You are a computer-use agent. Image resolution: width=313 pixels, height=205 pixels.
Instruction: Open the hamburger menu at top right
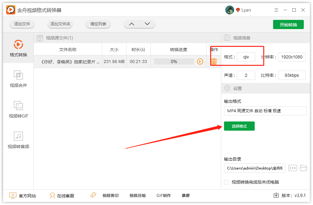tap(276, 10)
